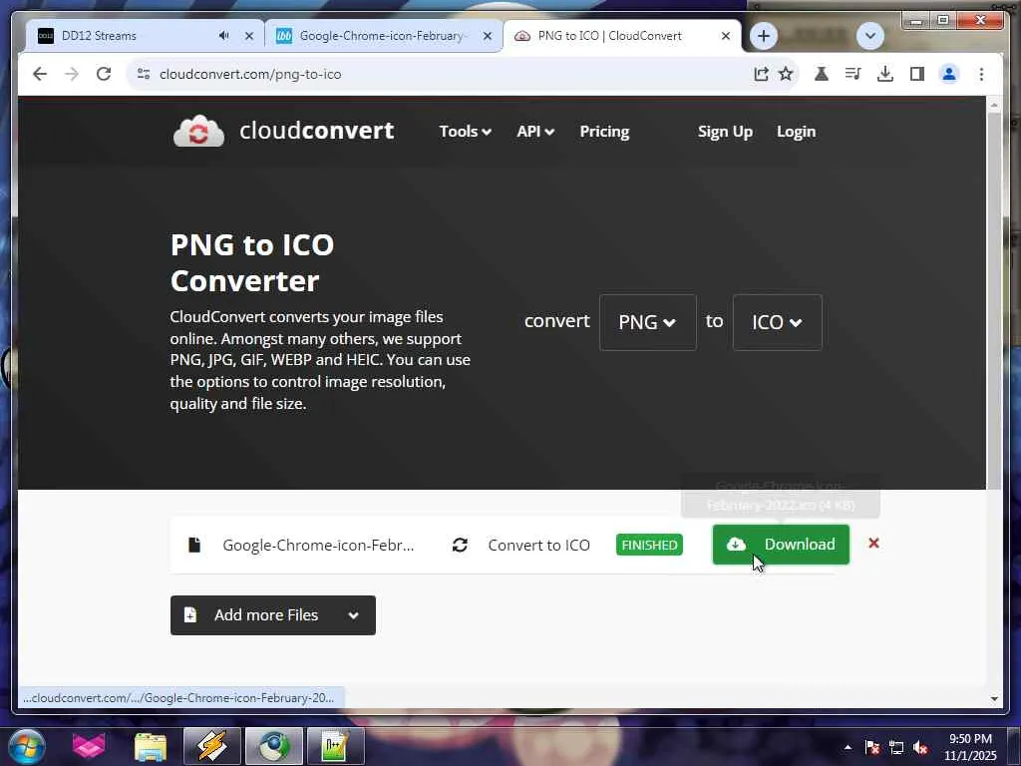Toggle the side panel icon
The width and height of the screenshot is (1021, 766).
(917, 74)
